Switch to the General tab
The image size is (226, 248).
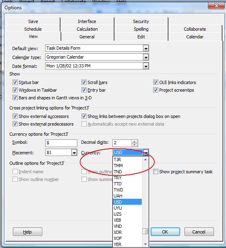point(87,37)
